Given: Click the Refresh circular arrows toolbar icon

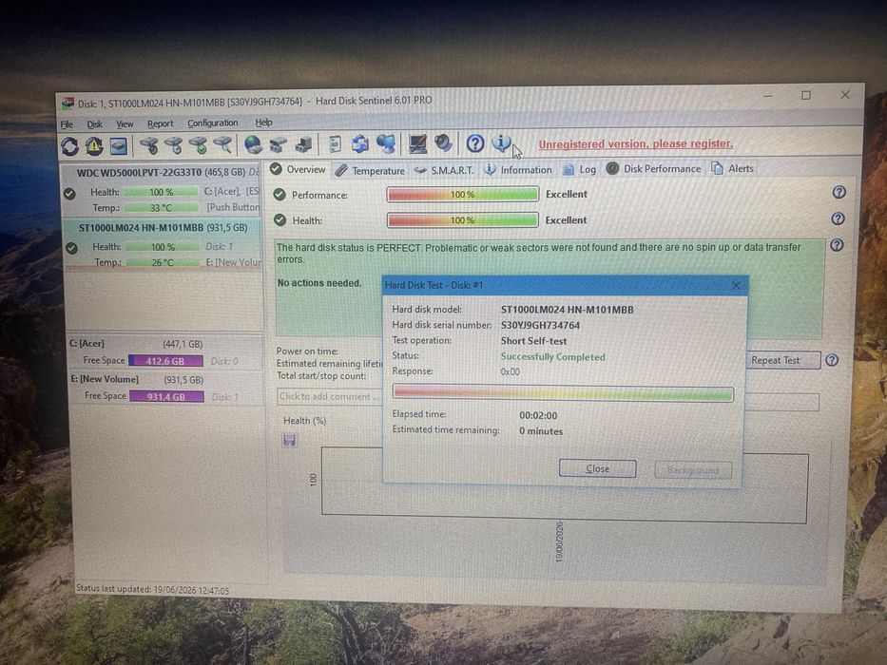Looking at the screenshot, I should click(70, 146).
